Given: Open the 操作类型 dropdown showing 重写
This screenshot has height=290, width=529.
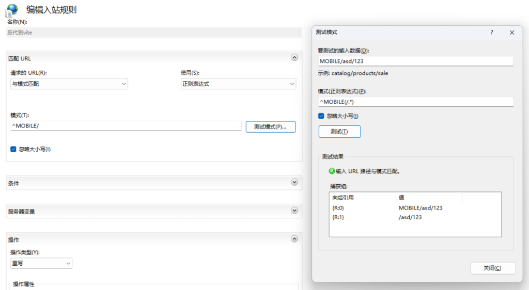Looking at the screenshot, I should [x=41, y=263].
